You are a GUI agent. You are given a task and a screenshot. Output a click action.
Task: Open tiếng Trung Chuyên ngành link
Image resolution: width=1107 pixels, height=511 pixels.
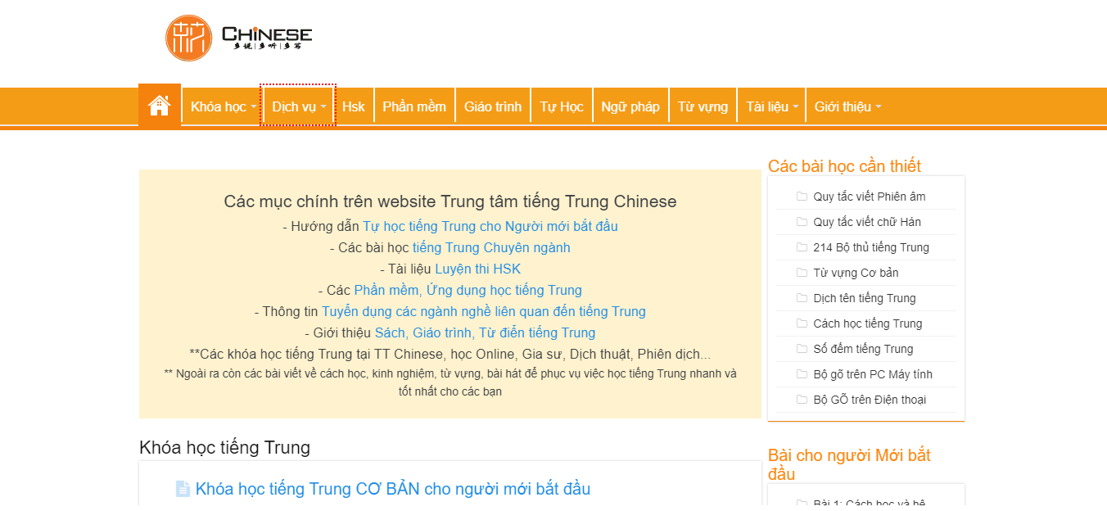[x=491, y=247]
